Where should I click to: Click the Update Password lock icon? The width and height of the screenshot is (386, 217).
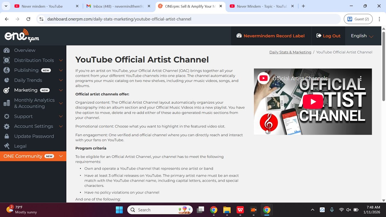(x=7, y=136)
